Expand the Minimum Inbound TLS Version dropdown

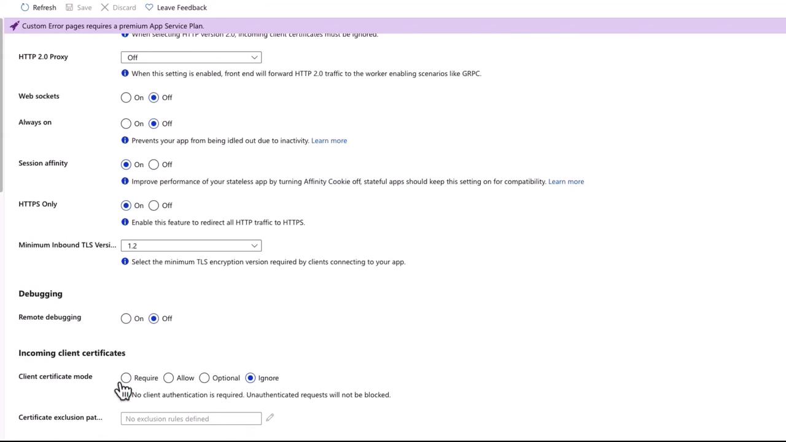pyautogui.click(x=191, y=246)
